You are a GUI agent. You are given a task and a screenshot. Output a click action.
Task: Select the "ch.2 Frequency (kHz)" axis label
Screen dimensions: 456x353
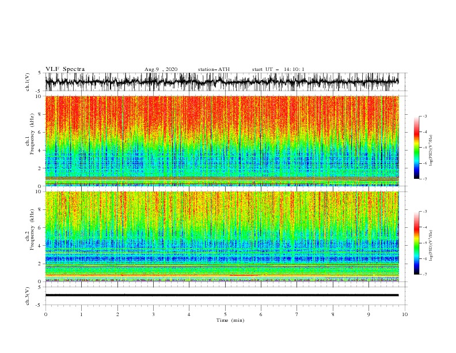click(29, 229)
